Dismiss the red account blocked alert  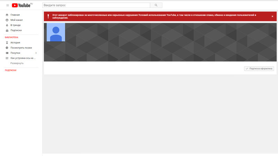click(272, 16)
